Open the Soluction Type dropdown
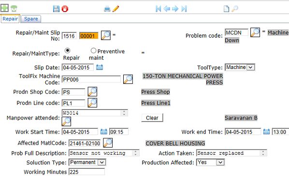This screenshot has width=289, height=176. tap(87, 162)
